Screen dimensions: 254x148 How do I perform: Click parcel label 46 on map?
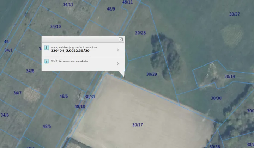(x=6, y=42)
